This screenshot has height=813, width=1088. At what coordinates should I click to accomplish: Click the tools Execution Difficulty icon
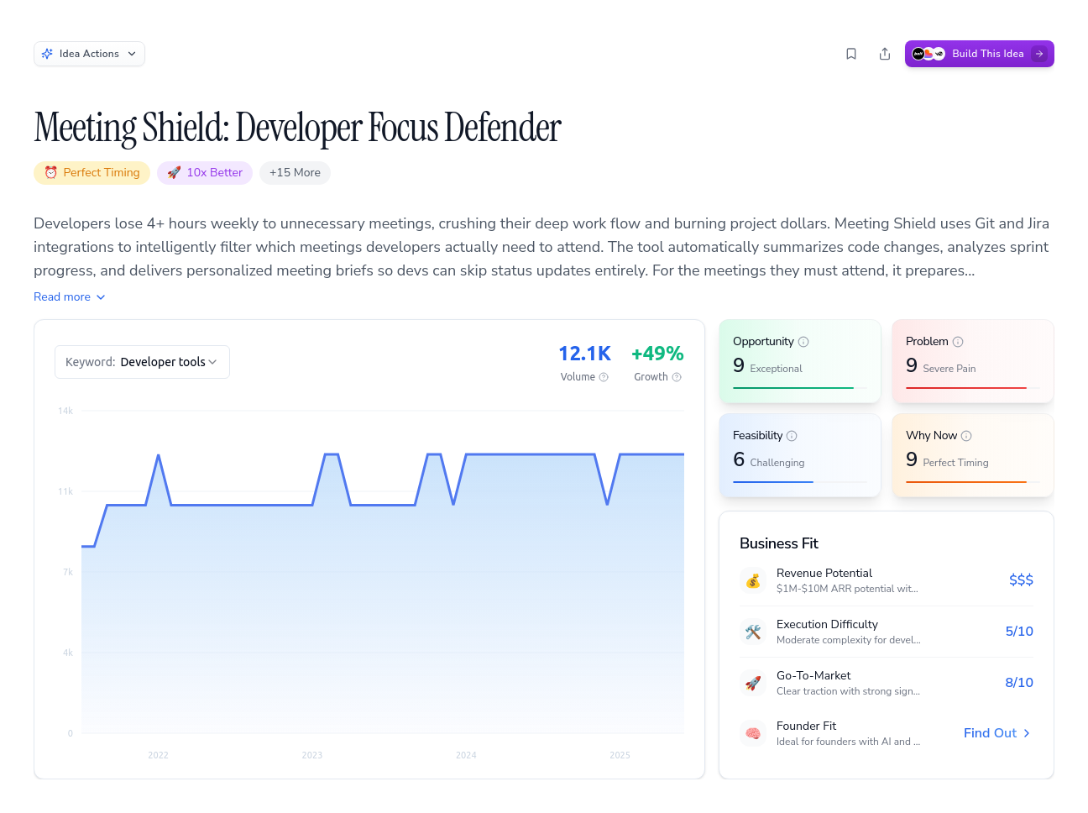[753, 632]
